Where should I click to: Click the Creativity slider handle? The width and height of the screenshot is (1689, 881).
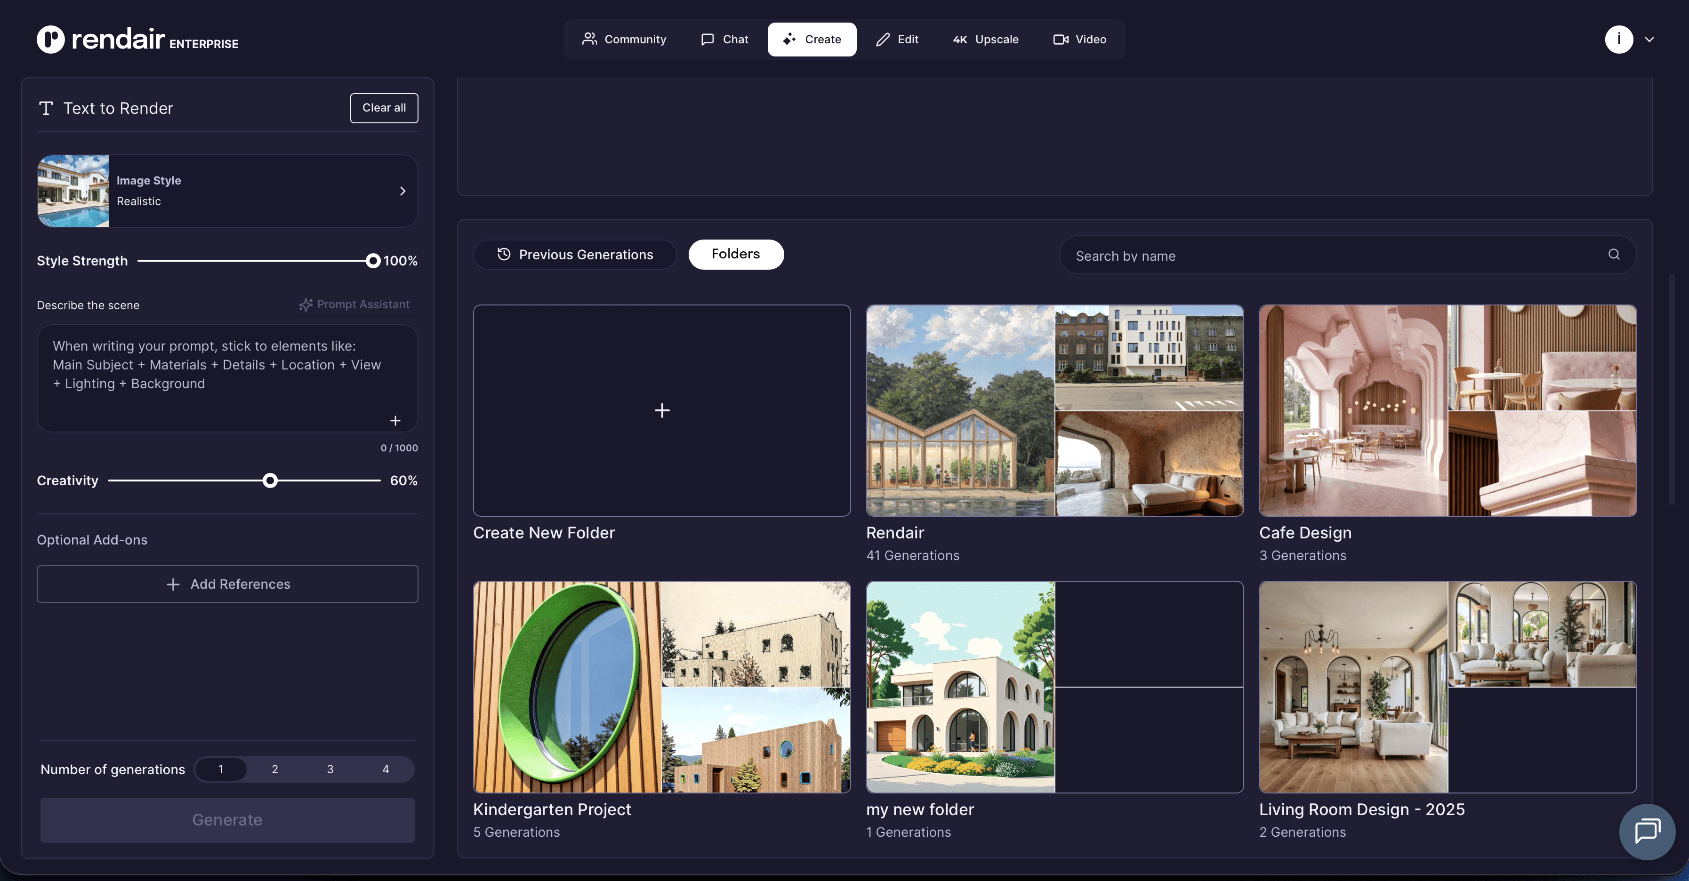click(x=269, y=481)
